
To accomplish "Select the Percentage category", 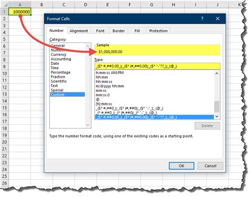I will pos(61,72).
